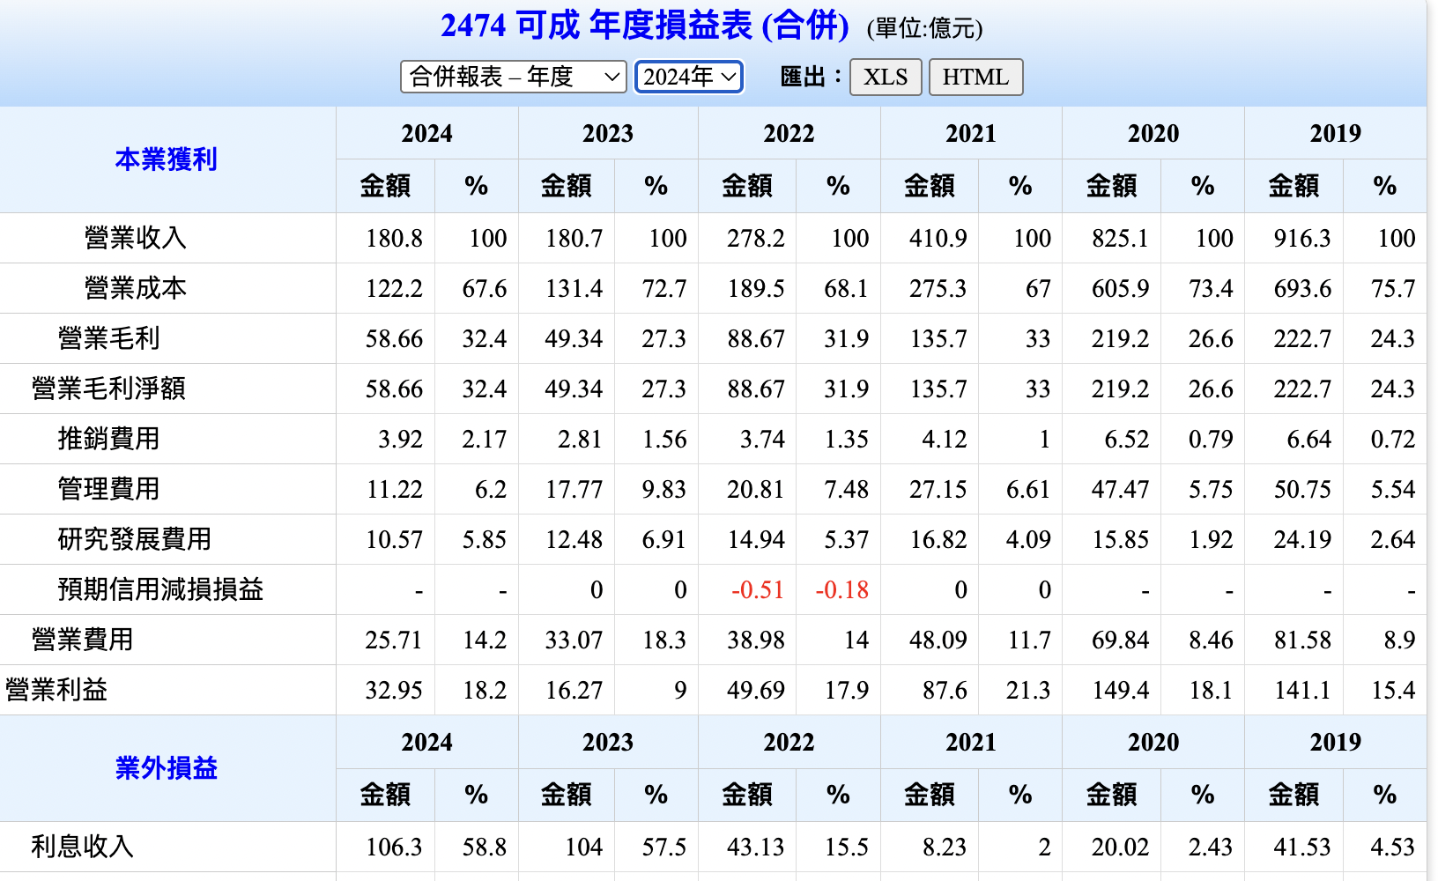Image resolution: width=1438 pixels, height=881 pixels.
Task: Click the red -0.18 percent value
Action: point(842,589)
